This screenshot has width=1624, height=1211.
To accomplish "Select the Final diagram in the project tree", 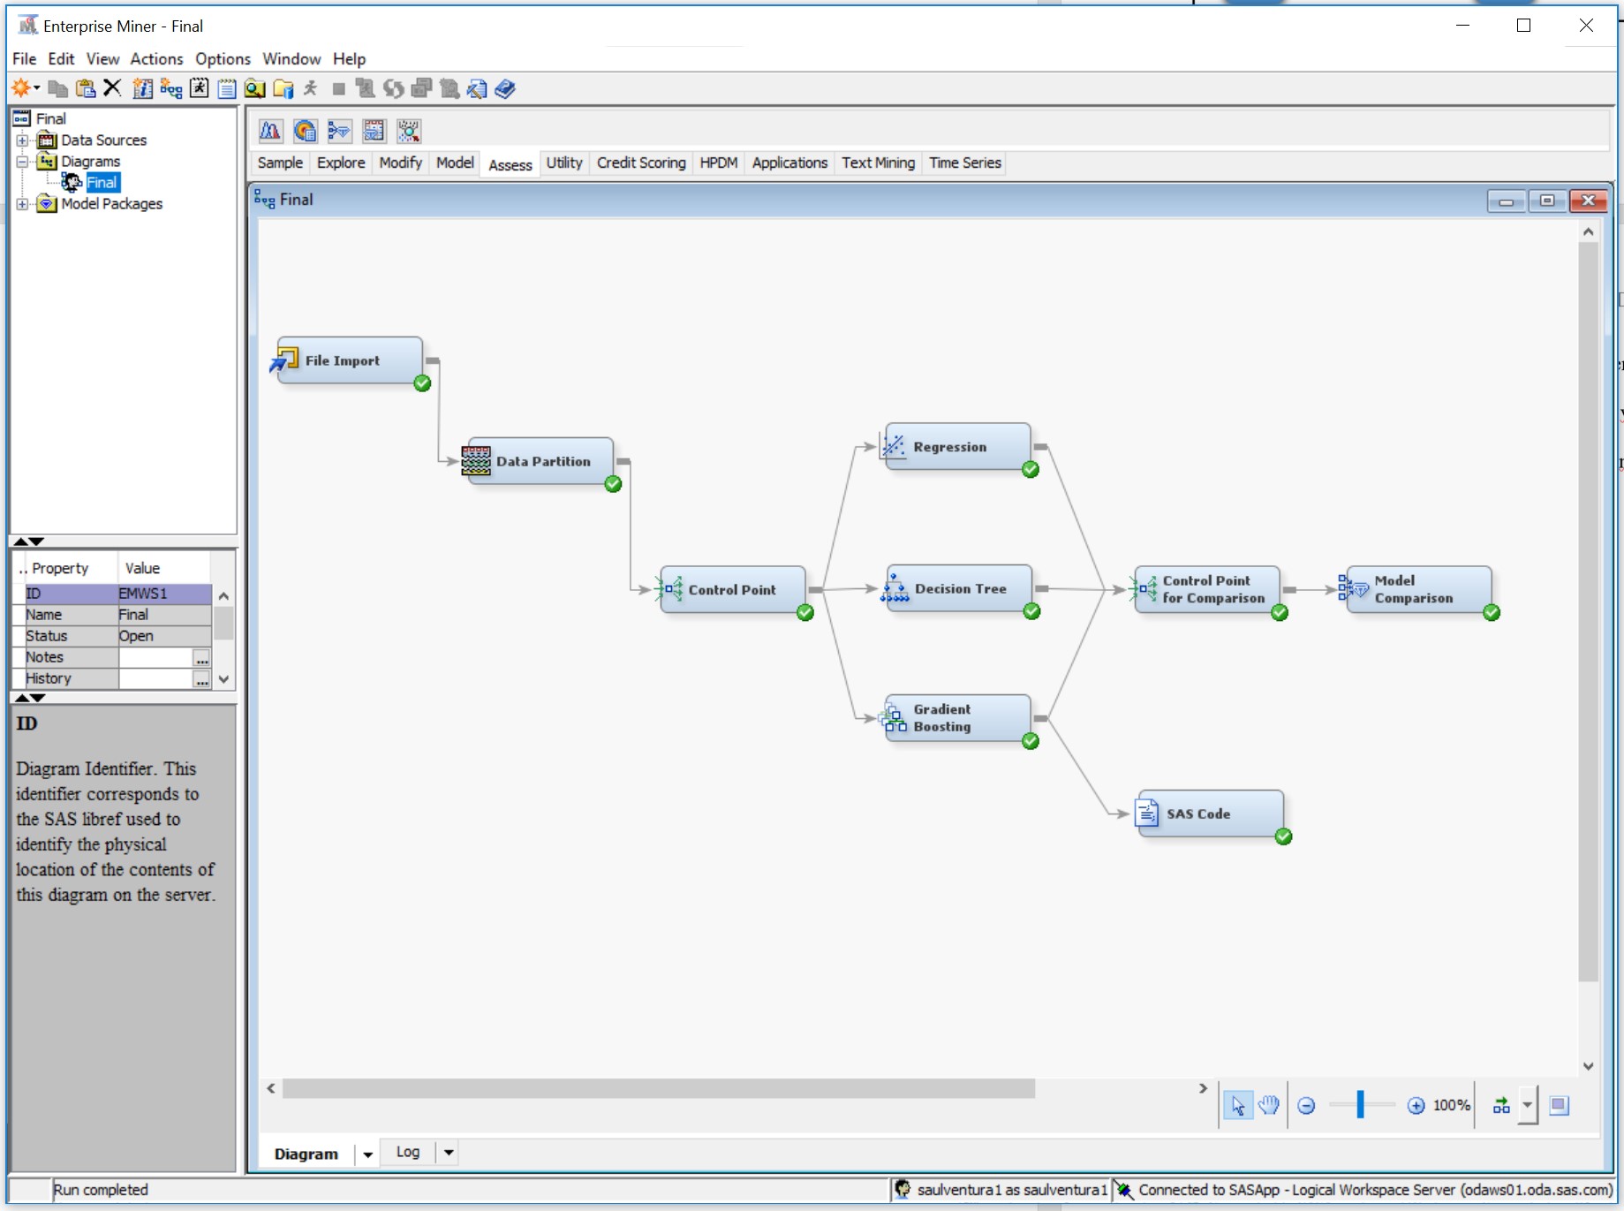I will [102, 183].
